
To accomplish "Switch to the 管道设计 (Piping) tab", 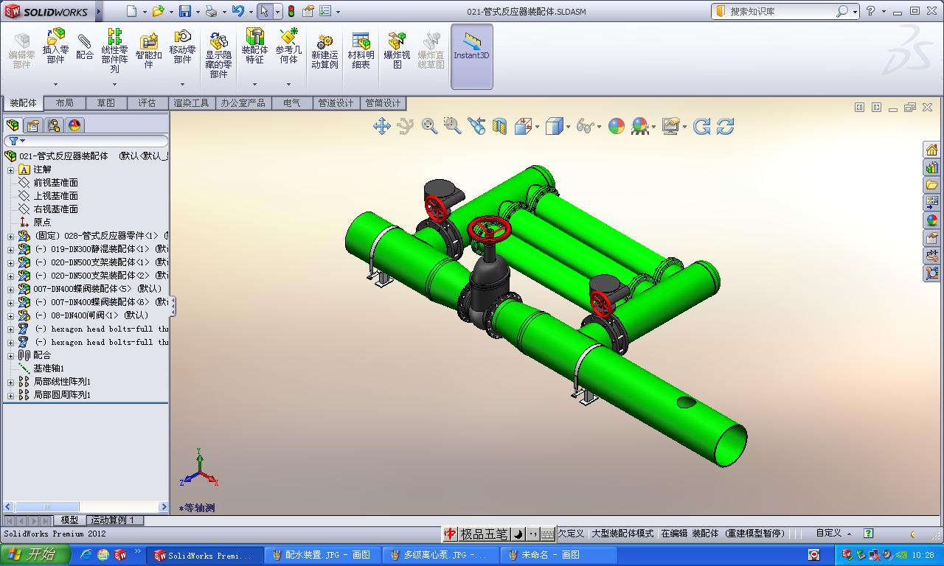I will (x=336, y=103).
